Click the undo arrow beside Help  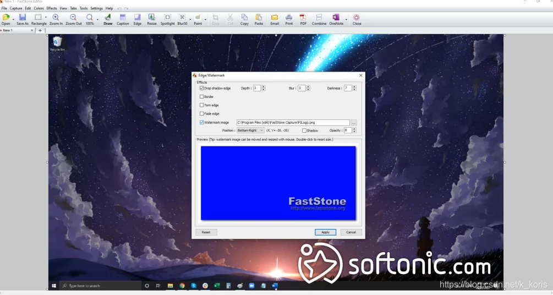point(119,8)
